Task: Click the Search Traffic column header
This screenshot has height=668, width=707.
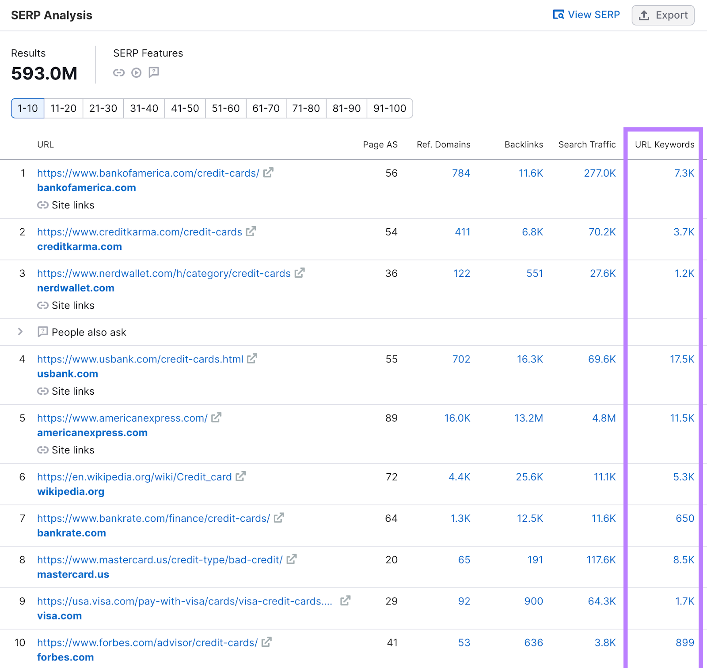Action: click(587, 144)
